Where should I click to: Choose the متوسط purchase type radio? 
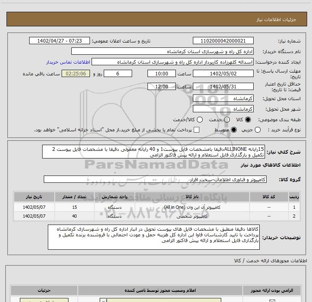(x=234, y=130)
